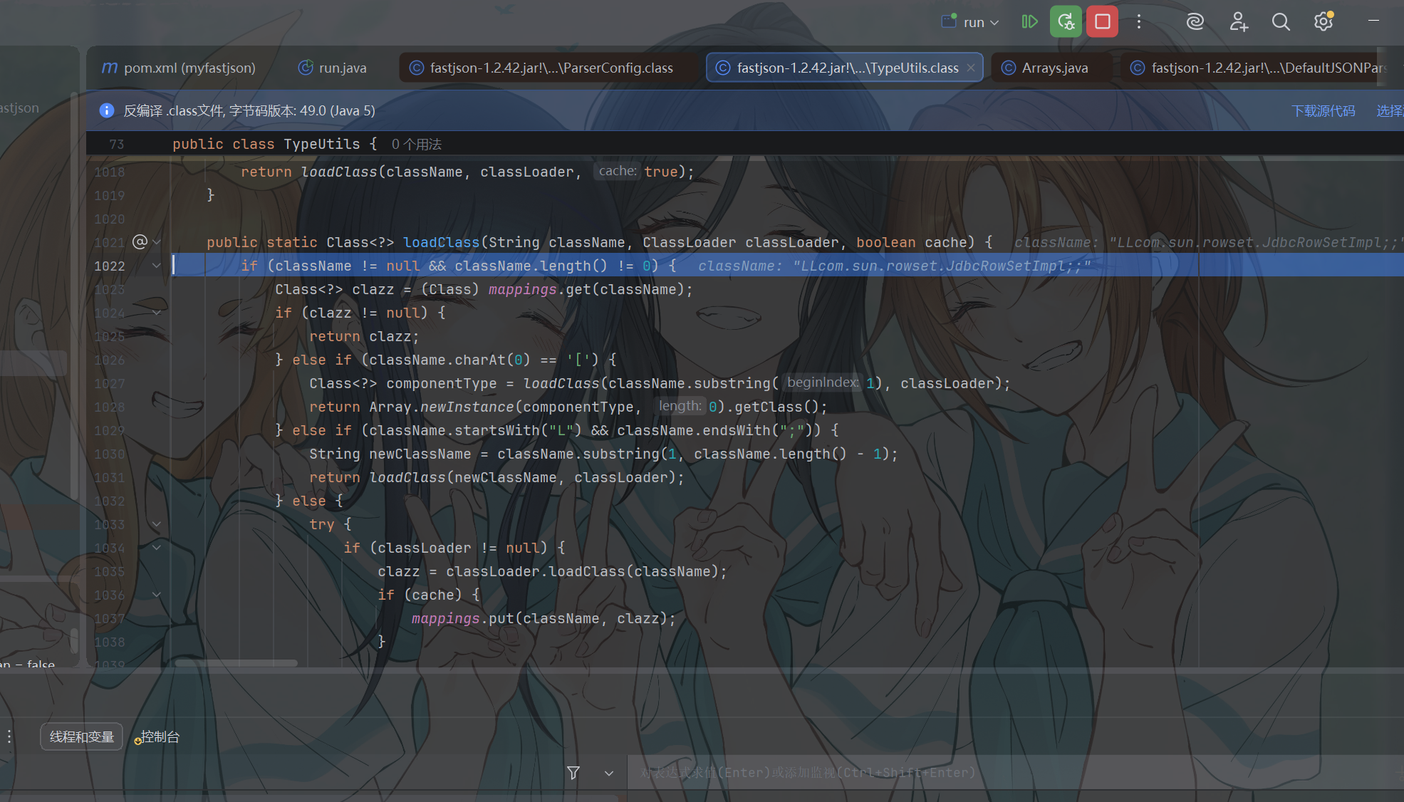Collapse the loadClass method fold arrow
The image size is (1404, 802).
pyautogui.click(x=157, y=242)
